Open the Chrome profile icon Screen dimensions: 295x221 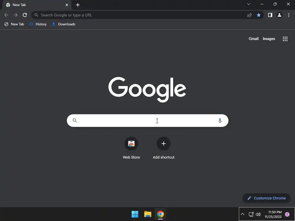(279, 15)
